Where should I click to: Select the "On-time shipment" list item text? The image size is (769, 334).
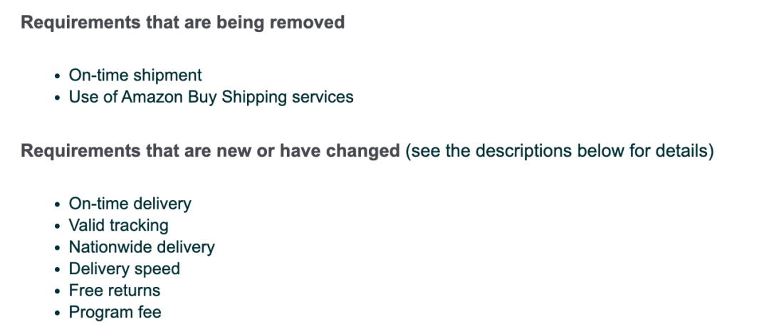[x=135, y=75]
